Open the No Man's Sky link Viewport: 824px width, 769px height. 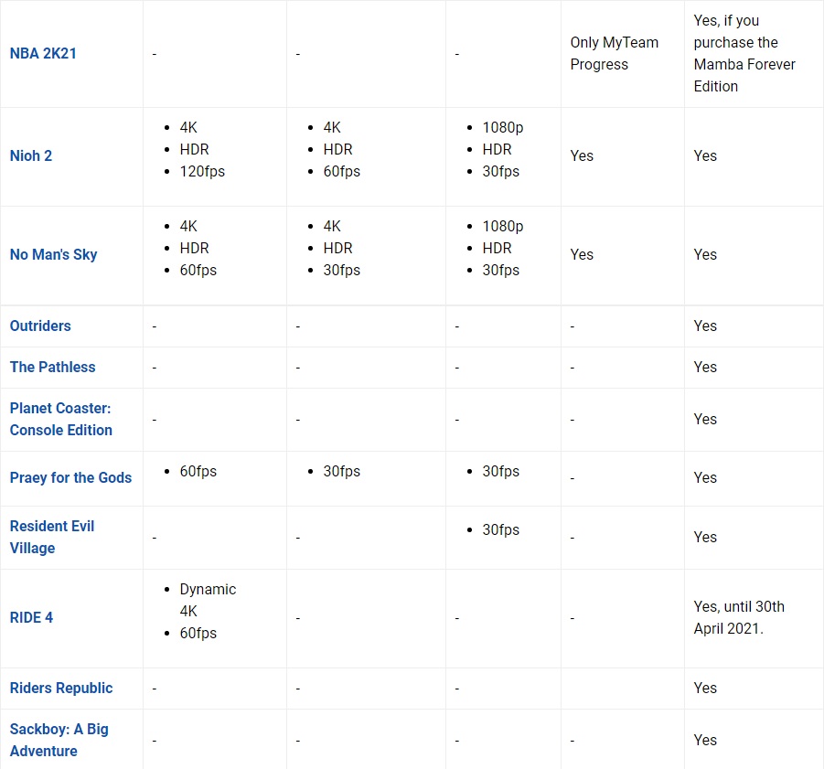point(53,254)
